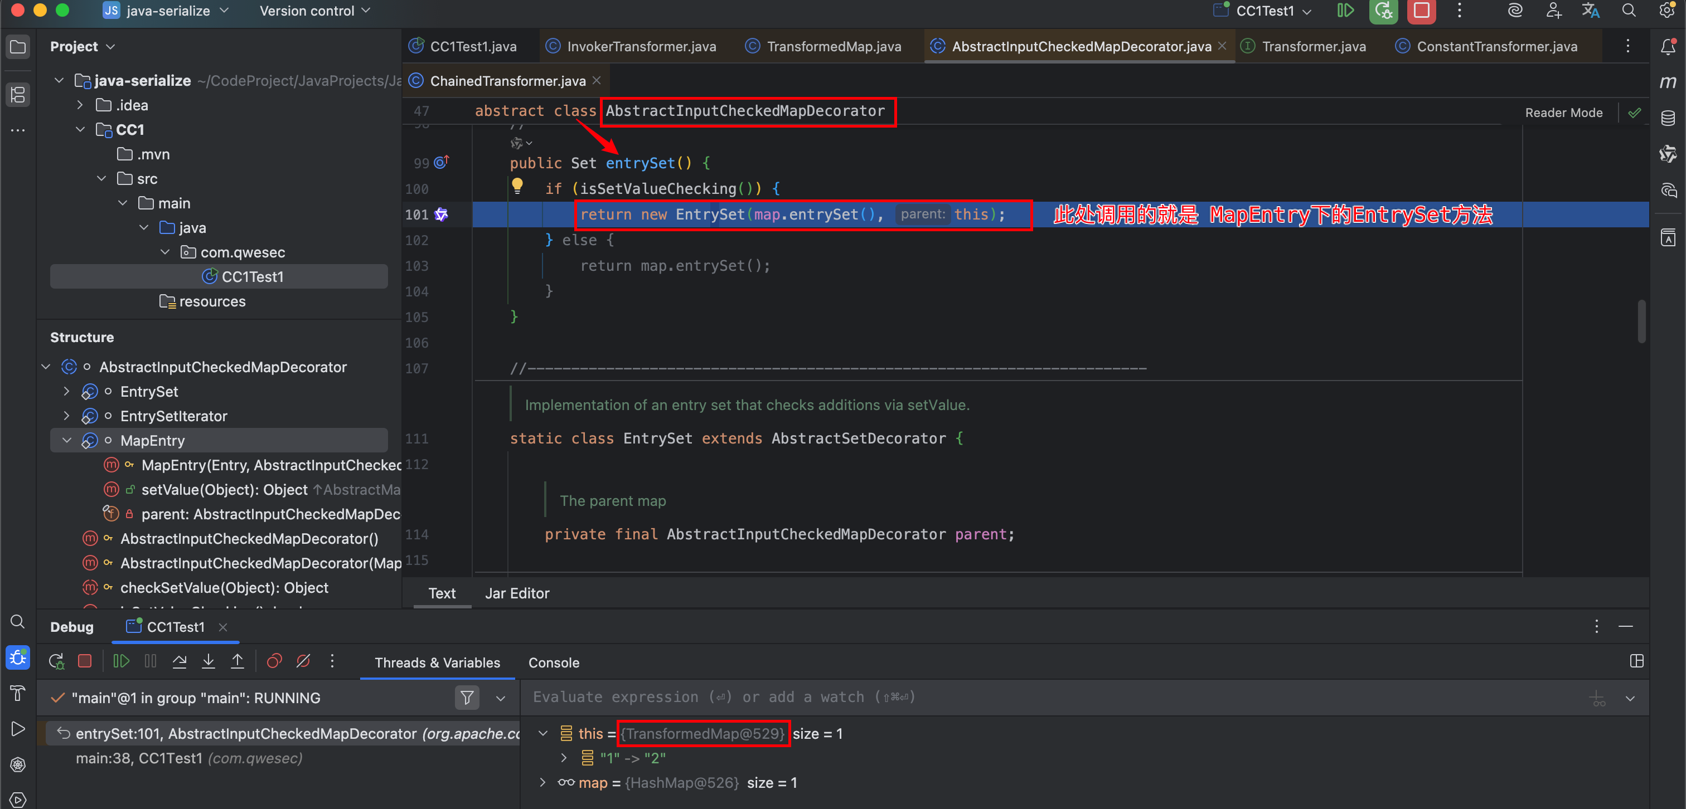
Task: Click Step Out debug icon
Action: click(237, 661)
